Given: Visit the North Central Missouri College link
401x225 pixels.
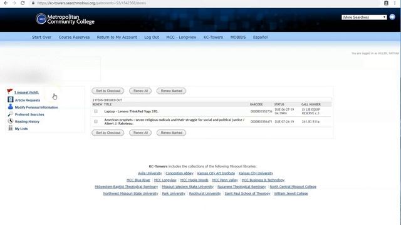Looking at the screenshot, I should coord(293,187).
